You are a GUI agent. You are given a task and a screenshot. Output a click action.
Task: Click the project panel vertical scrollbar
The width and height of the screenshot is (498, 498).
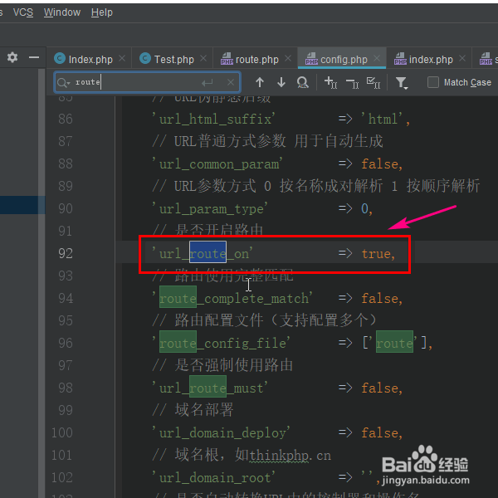pyautogui.click(x=41, y=283)
